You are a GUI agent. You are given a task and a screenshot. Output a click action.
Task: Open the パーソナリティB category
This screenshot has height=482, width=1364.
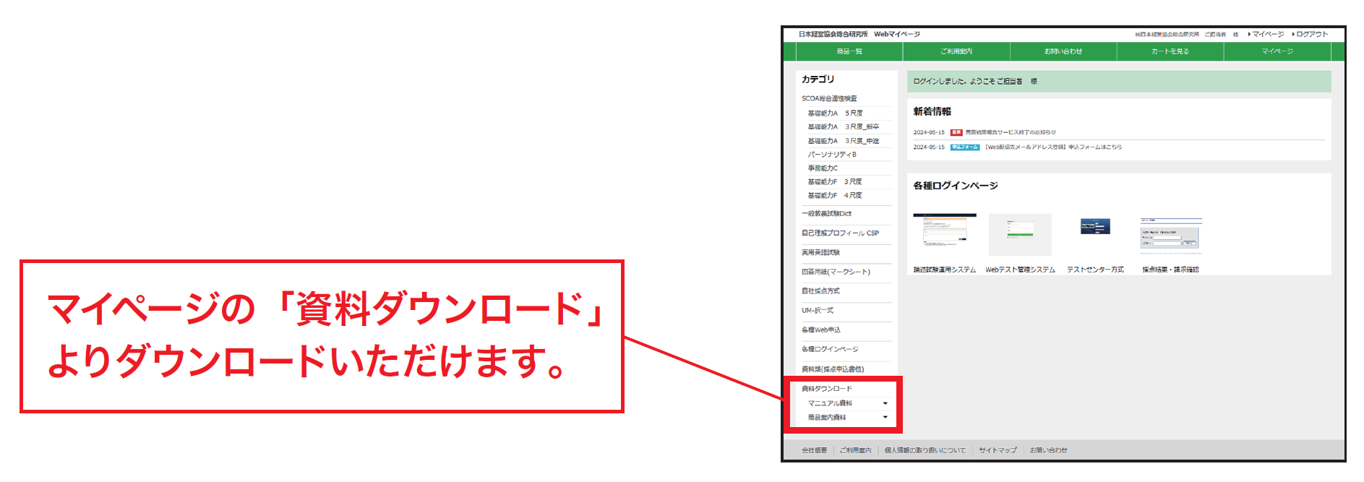click(832, 155)
